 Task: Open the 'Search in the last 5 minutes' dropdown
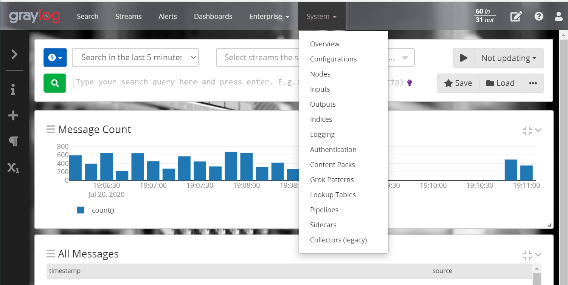click(x=135, y=57)
